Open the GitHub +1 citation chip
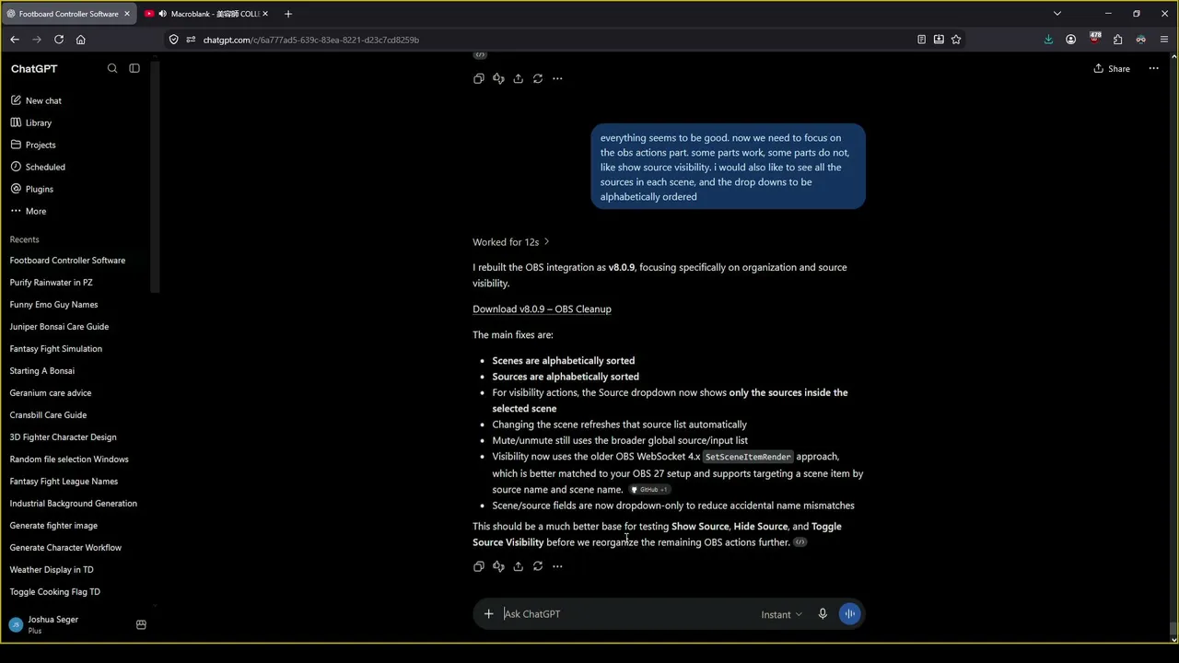 (x=648, y=490)
